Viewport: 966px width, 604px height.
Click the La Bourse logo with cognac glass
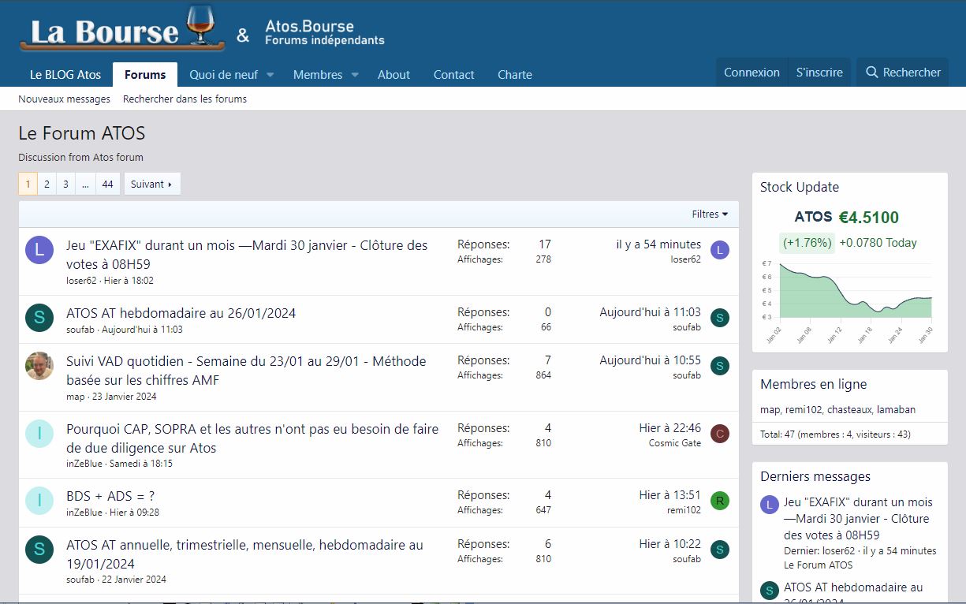[x=121, y=30]
